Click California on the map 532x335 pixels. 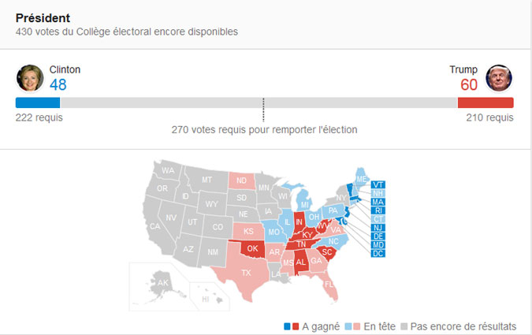(155, 226)
